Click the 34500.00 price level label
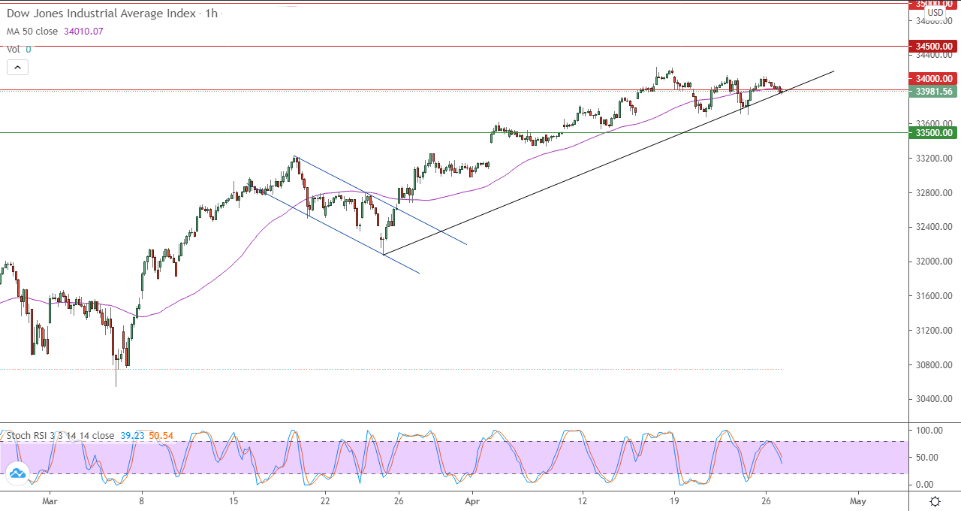The image size is (961, 511). (934, 47)
